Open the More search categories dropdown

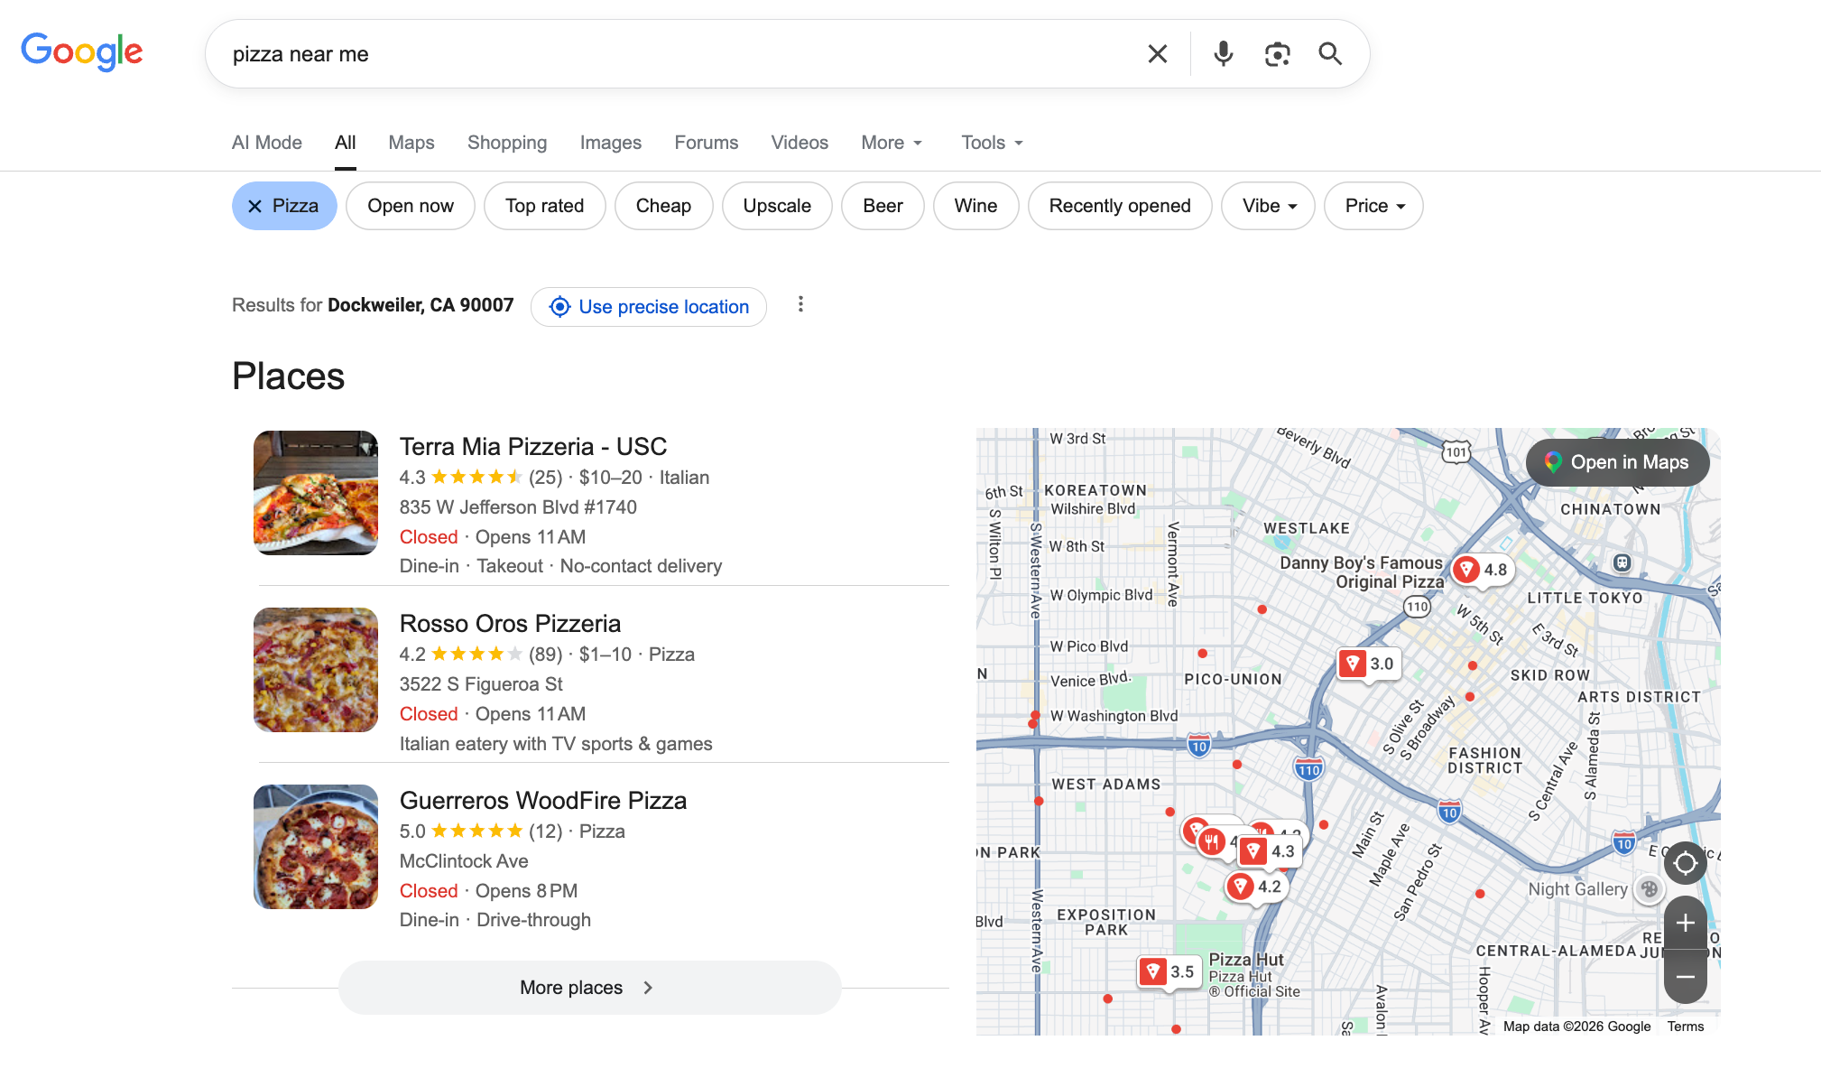click(x=892, y=143)
